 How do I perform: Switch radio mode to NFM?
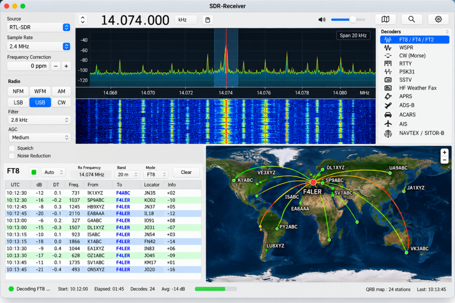18,91
